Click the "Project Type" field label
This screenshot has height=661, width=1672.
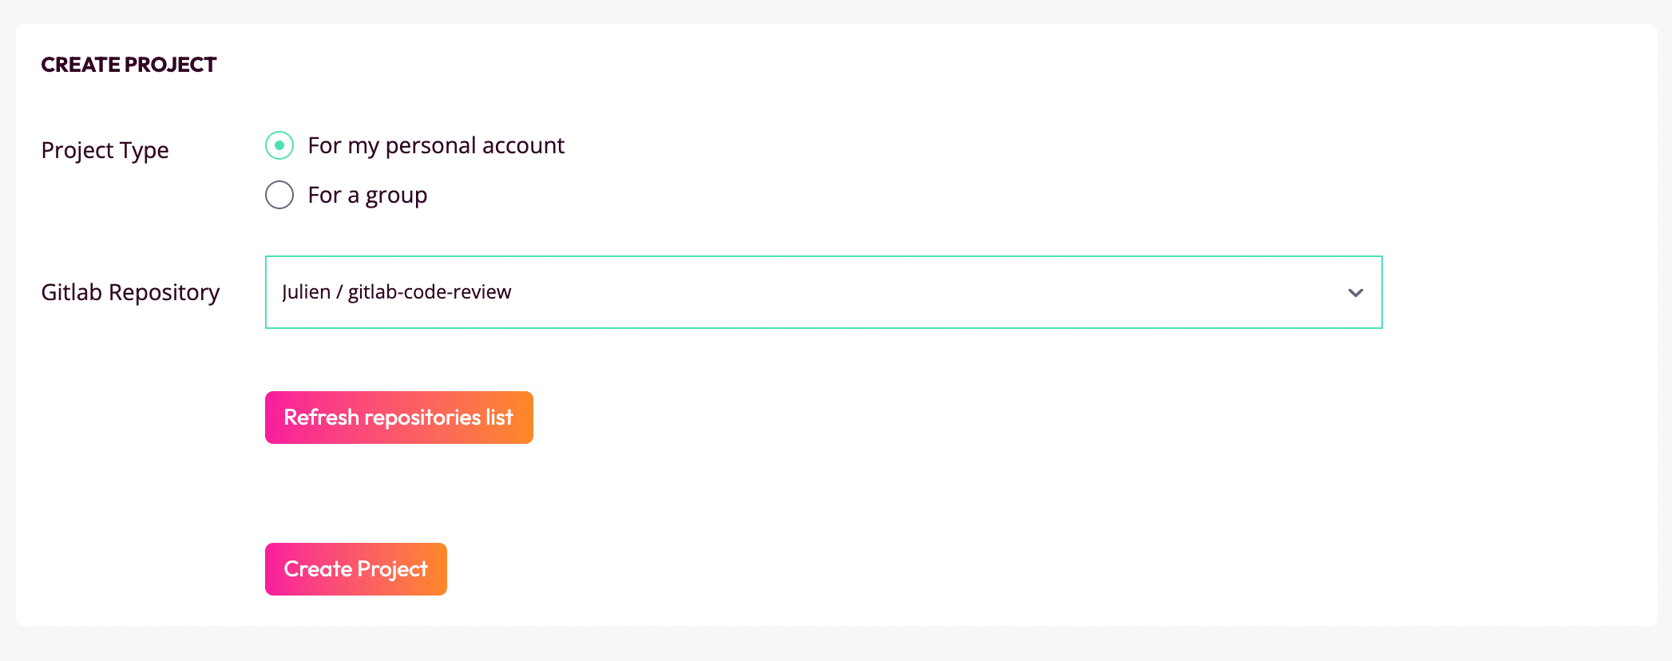[105, 150]
